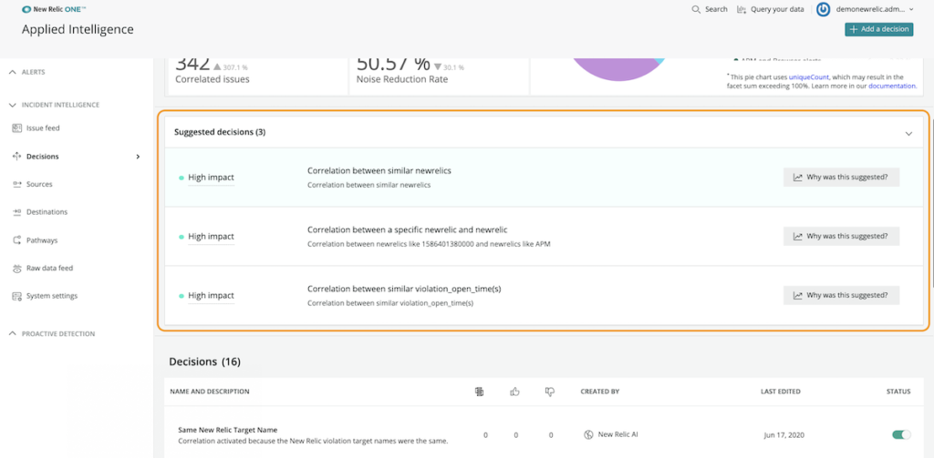Image resolution: width=934 pixels, height=458 pixels.
Task: Expand the Proactive Detection section
Action: [x=51, y=333]
